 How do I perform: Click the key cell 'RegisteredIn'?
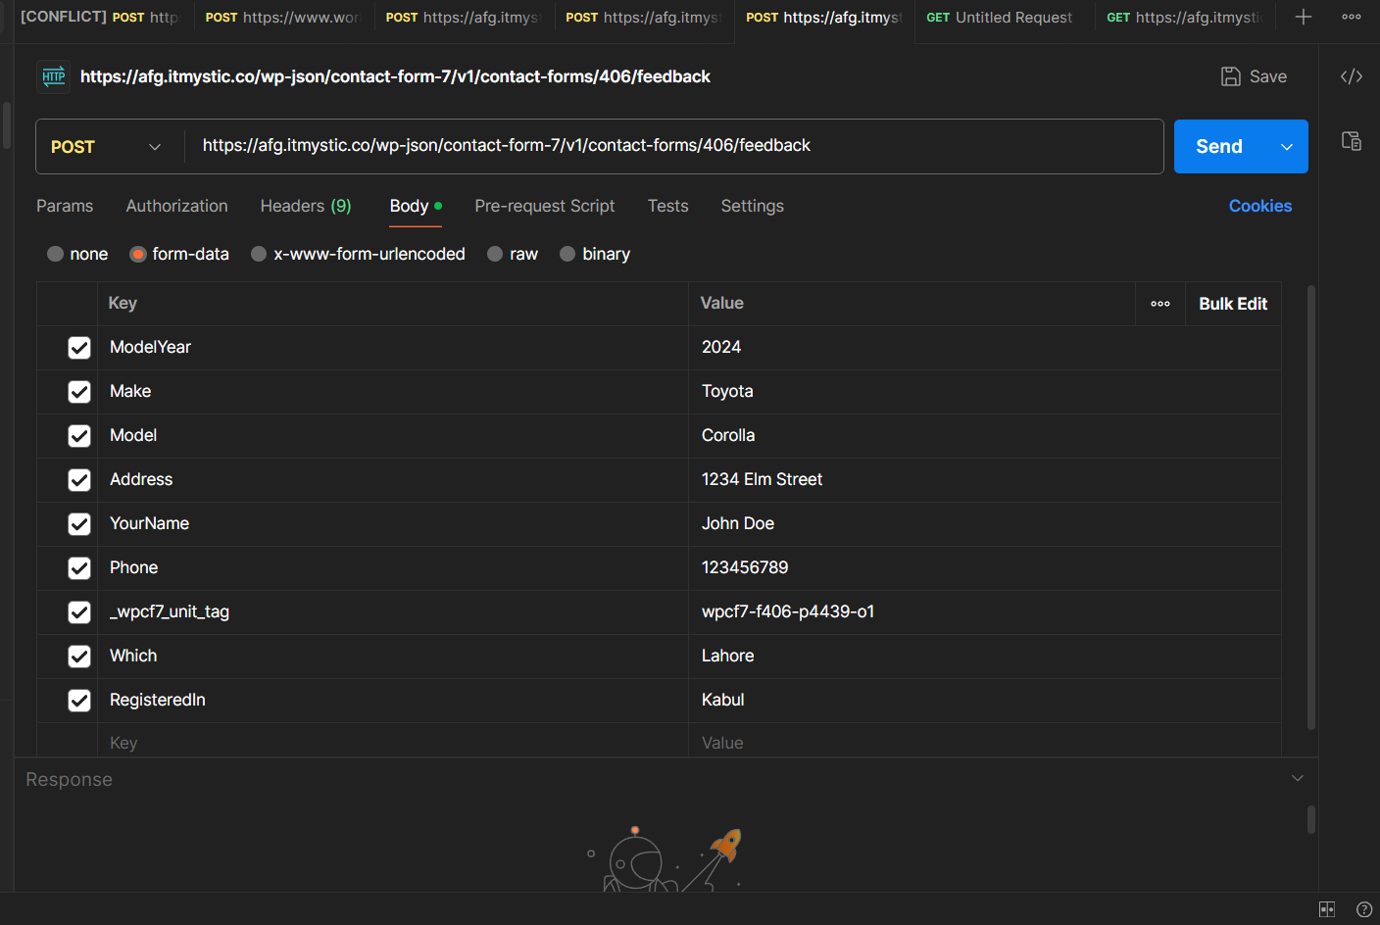tap(393, 701)
